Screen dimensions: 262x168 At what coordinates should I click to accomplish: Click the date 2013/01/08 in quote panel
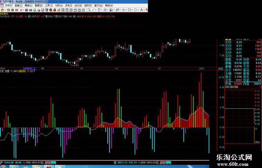pyautogui.click(x=232, y=87)
